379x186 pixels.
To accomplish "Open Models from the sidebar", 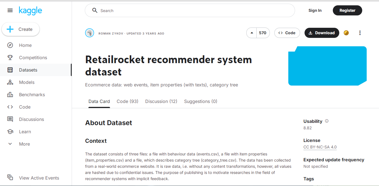I will pos(27,82).
